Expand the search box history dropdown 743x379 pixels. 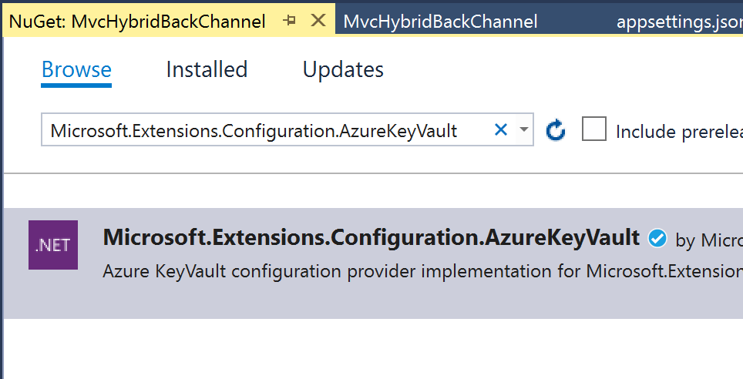coord(524,130)
